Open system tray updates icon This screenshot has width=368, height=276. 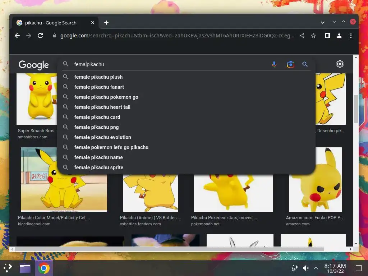pos(295,268)
